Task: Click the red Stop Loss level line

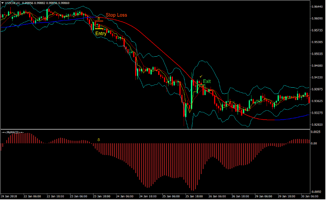Action: pos(100,21)
